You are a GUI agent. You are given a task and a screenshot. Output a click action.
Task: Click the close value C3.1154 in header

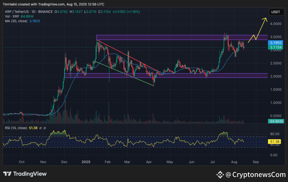(x=105, y=12)
